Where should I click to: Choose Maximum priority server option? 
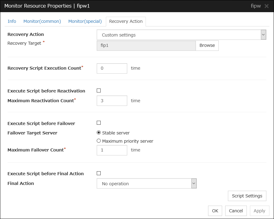click(x=99, y=141)
